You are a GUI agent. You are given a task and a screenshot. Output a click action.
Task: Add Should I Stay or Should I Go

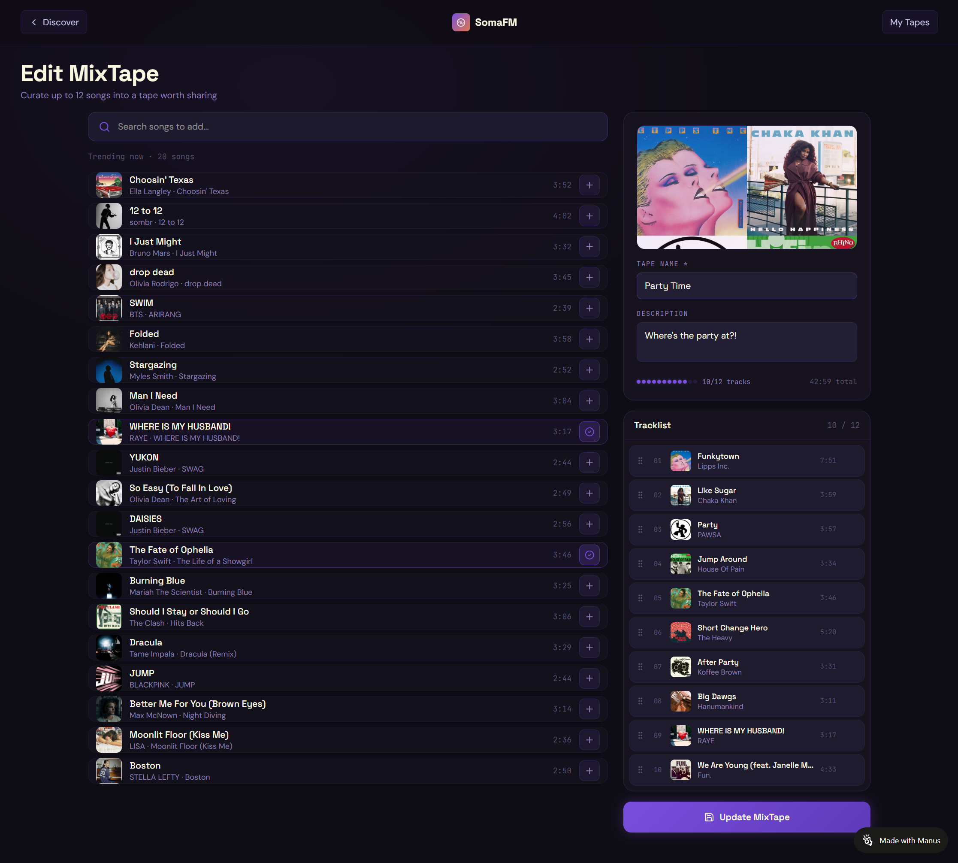point(589,616)
